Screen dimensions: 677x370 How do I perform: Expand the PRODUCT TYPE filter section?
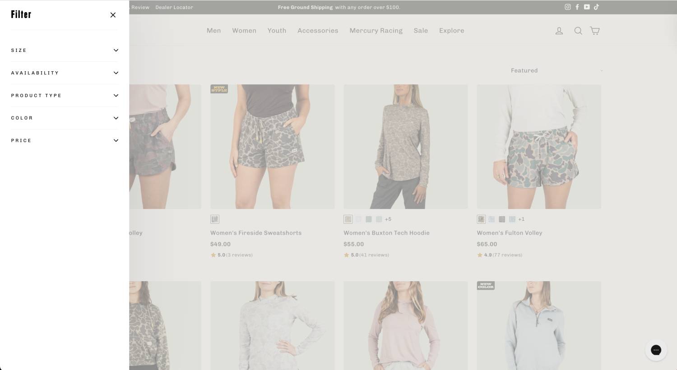click(x=65, y=95)
